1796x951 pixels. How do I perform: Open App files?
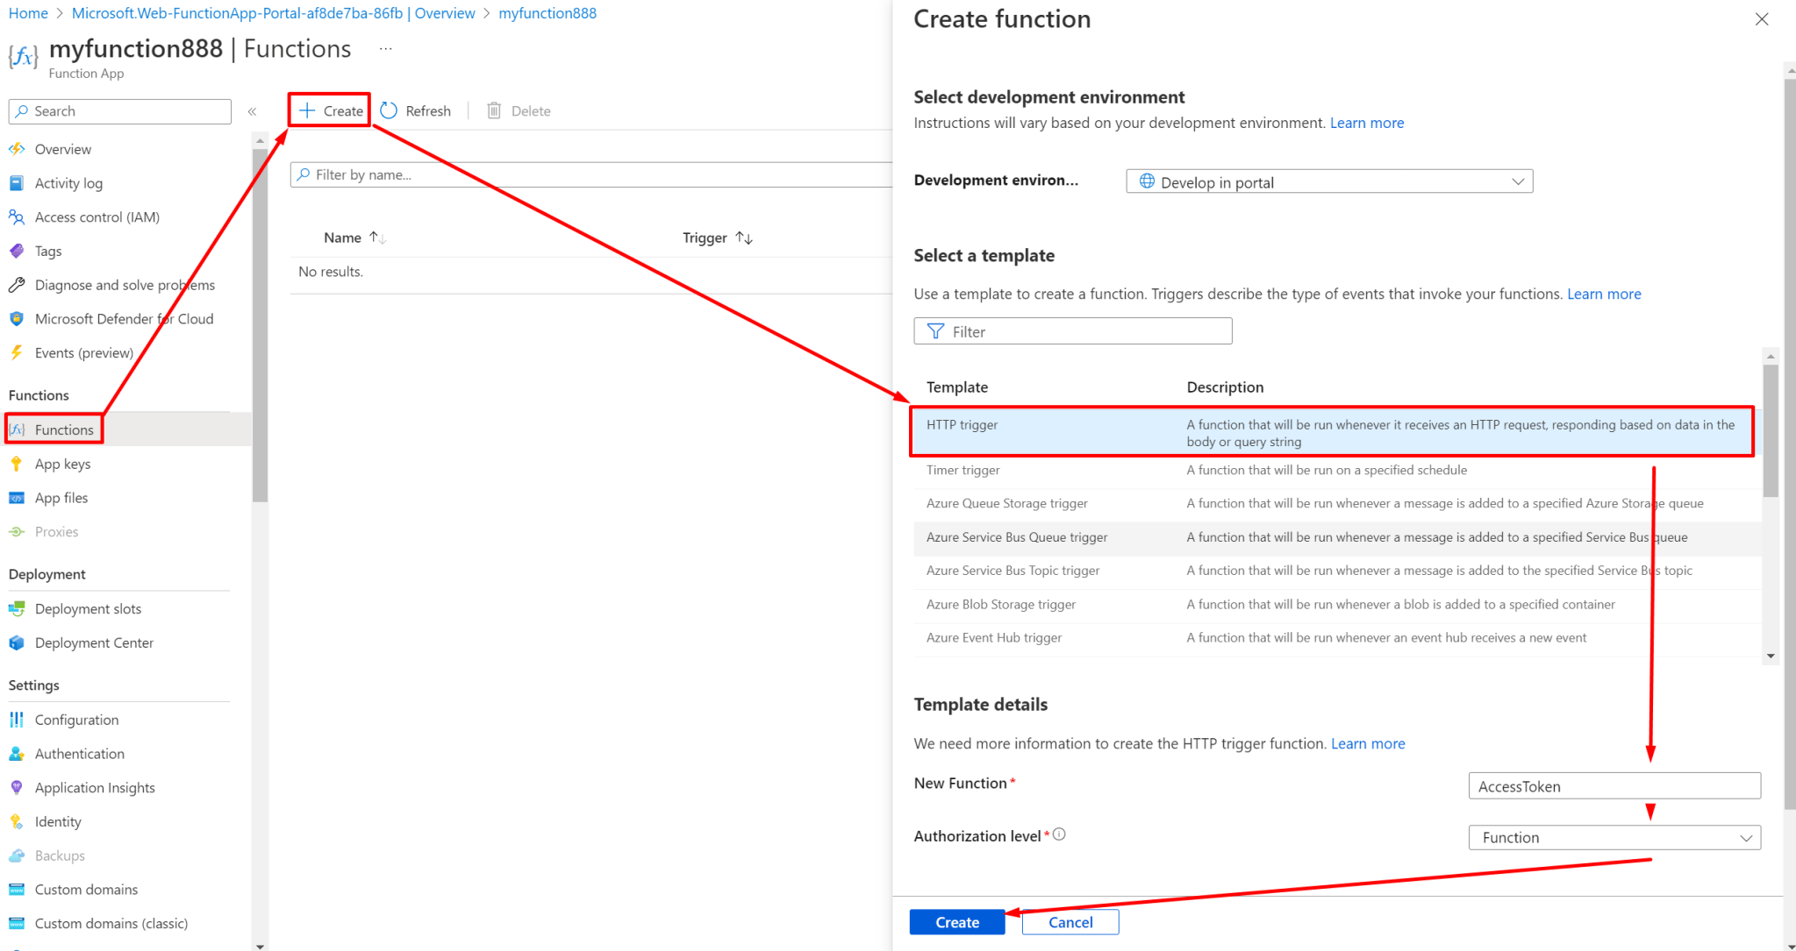(61, 498)
